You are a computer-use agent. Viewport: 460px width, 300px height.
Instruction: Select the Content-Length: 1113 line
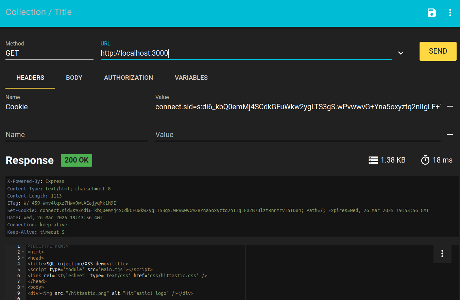point(34,196)
